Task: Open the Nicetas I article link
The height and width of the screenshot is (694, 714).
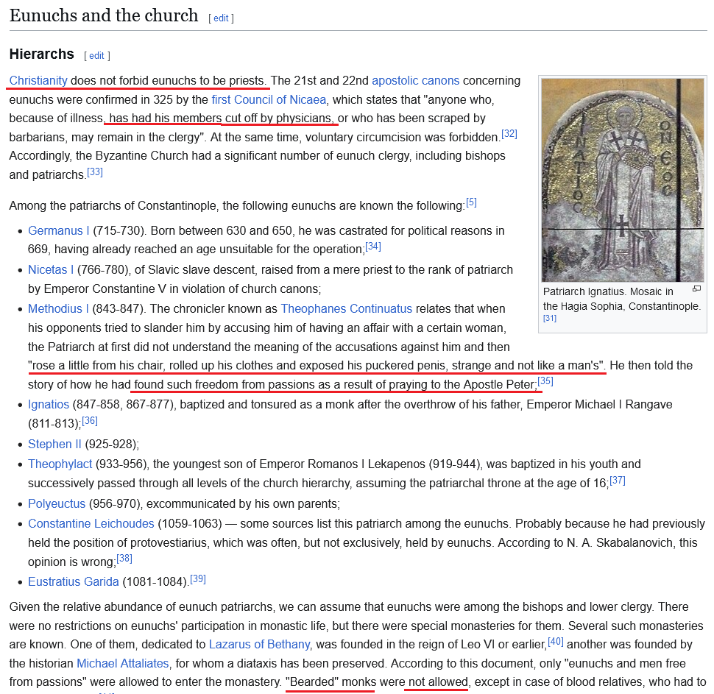Action: pyautogui.click(x=51, y=269)
